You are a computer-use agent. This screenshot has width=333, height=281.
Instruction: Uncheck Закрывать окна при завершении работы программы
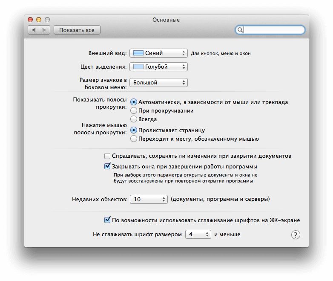tap(107, 166)
